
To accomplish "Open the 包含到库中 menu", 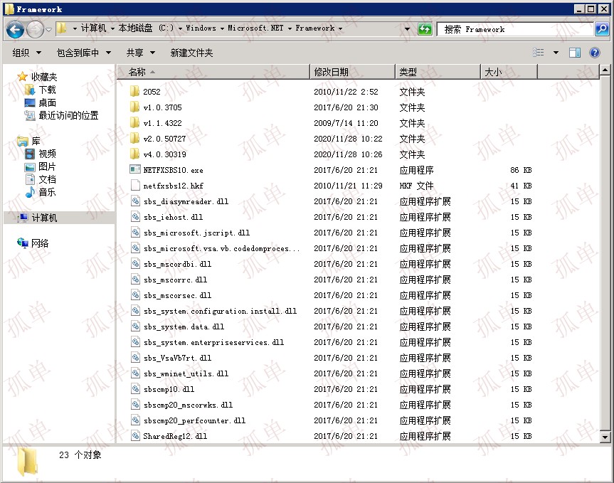I will 83,53.
